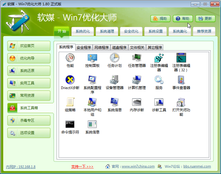
Task: Switch to 开始 main tab
Action: tap(62, 31)
